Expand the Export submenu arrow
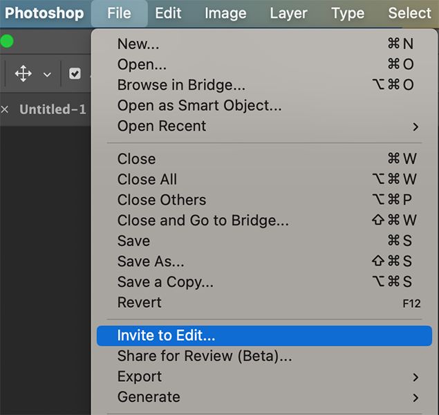Screen dimensions: 439x415 click(x=415, y=377)
